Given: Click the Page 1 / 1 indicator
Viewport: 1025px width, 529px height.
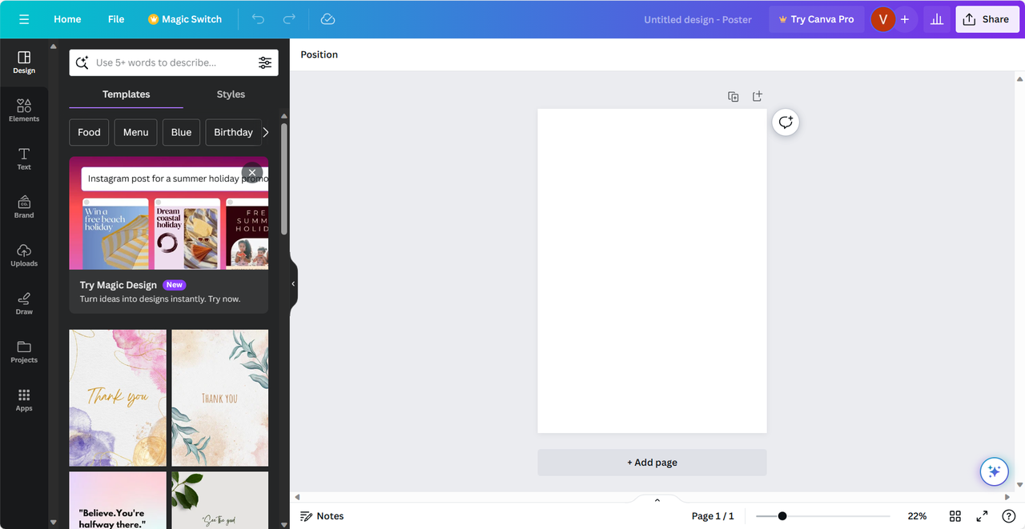Looking at the screenshot, I should (x=713, y=516).
